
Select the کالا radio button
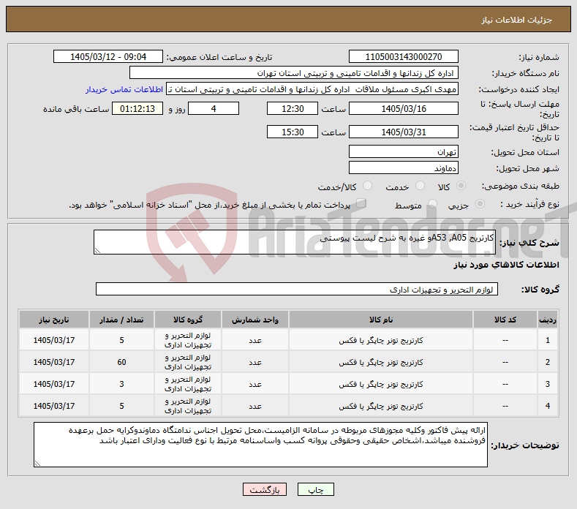tap(461, 186)
